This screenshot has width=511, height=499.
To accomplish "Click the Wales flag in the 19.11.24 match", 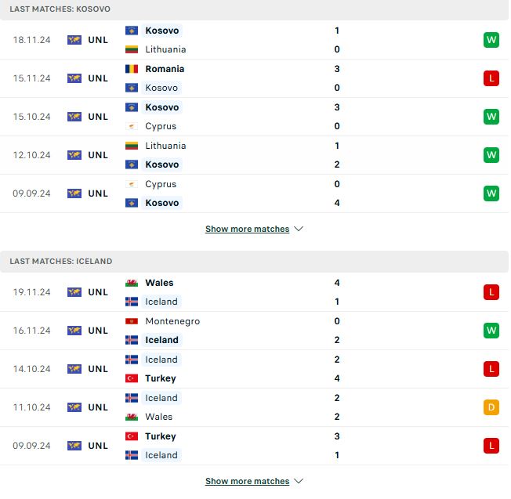I will pos(132,283).
